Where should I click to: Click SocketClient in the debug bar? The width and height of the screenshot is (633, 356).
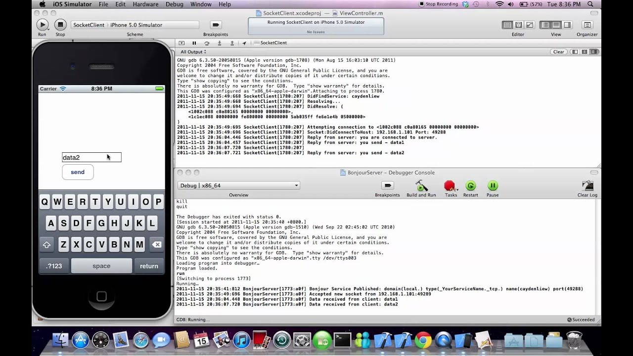coord(273,43)
